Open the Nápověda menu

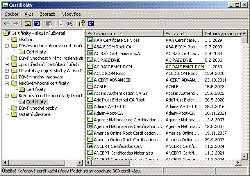[x=71, y=14]
